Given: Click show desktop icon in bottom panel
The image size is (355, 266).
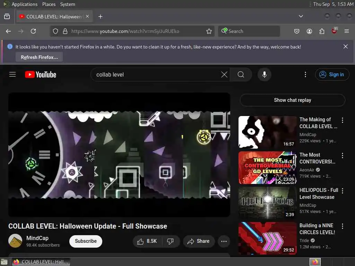Looking at the screenshot, I should 4,262.
